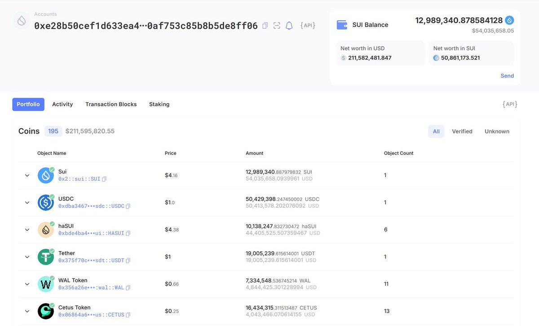Click net worth value 50,861,173.521
The width and height of the screenshot is (539, 326).
click(x=460, y=58)
